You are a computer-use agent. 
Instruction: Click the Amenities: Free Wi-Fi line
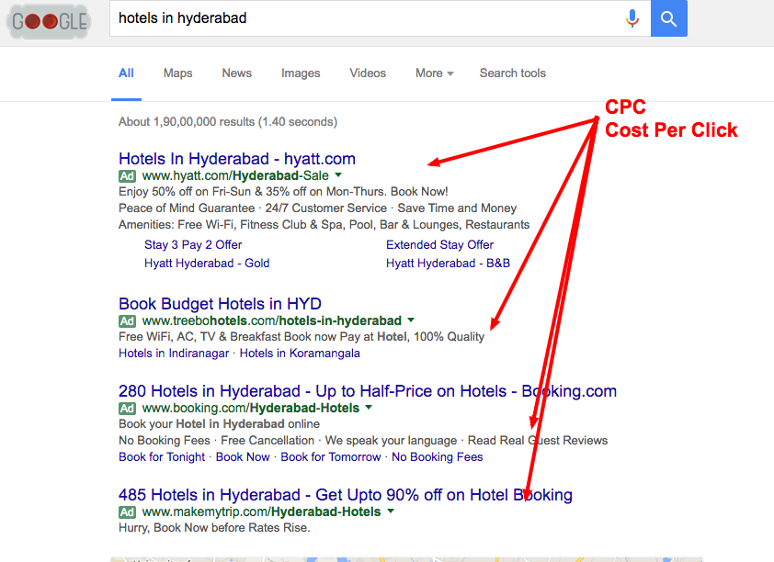point(324,225)
